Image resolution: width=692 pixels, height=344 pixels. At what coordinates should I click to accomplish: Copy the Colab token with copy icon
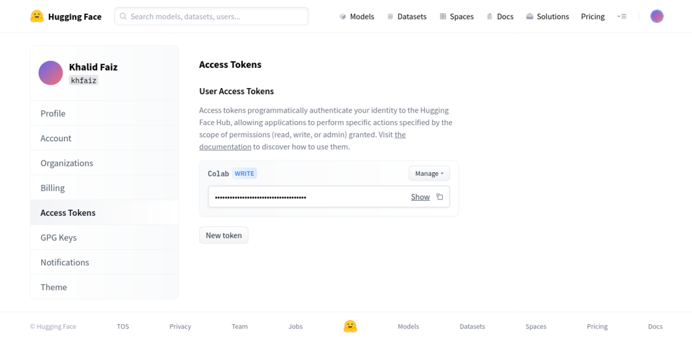click(440, 197)
